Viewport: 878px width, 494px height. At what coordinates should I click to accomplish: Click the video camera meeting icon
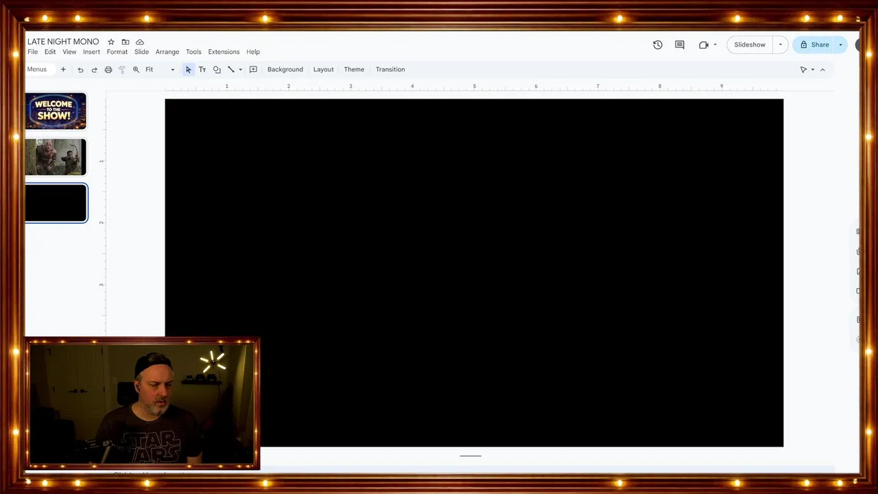coord(704,45)
